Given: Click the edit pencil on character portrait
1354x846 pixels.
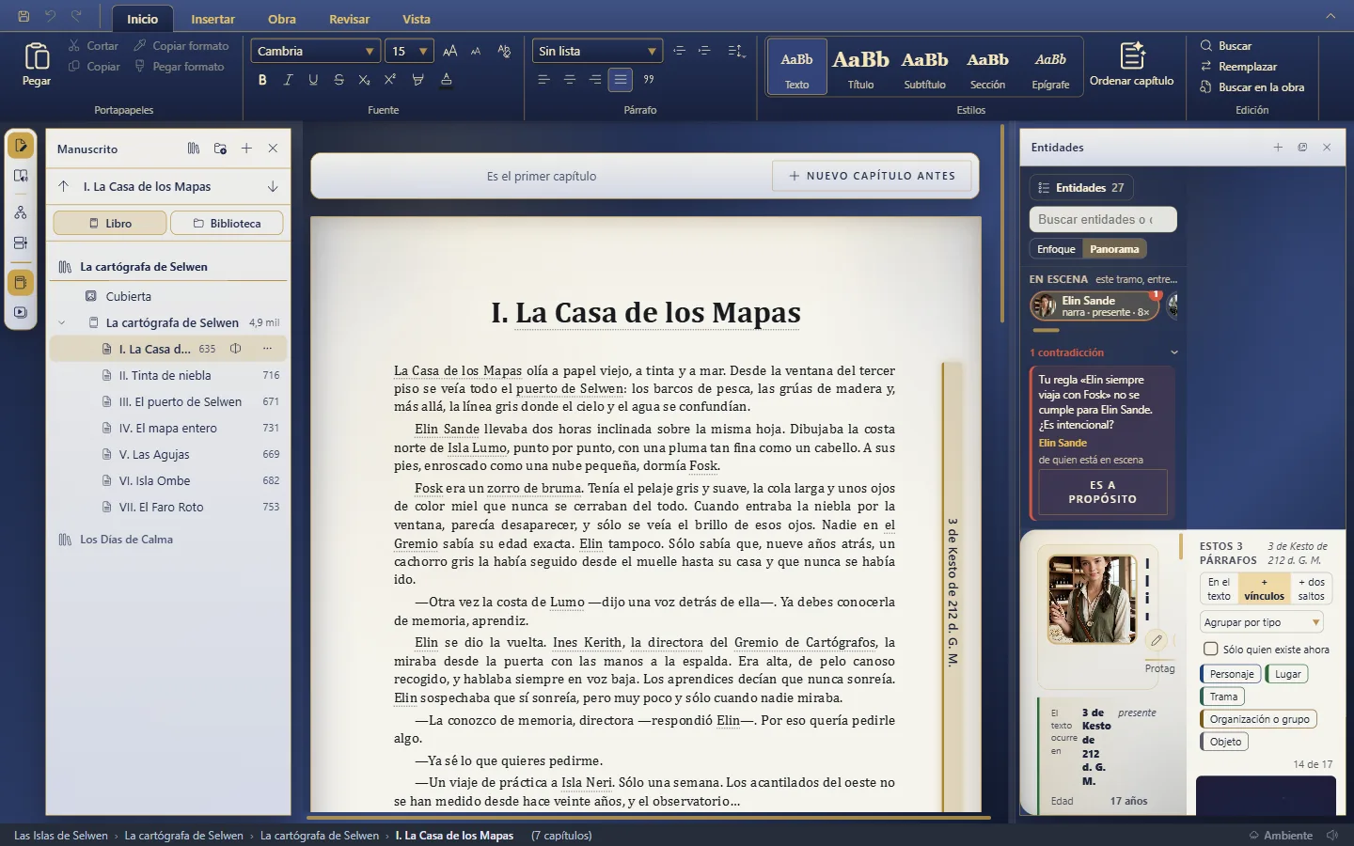Looking at the screenshot, I should pyautogui.click(x=1157, y=640).
